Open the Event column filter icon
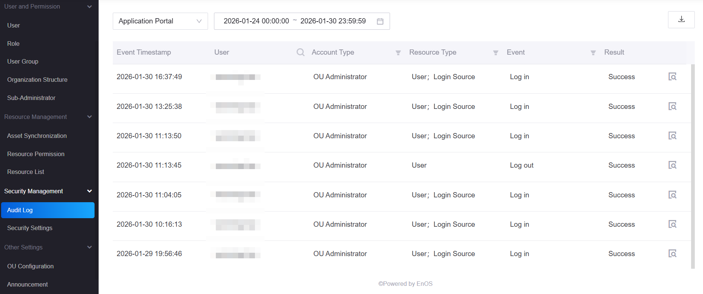 (593, 53)
